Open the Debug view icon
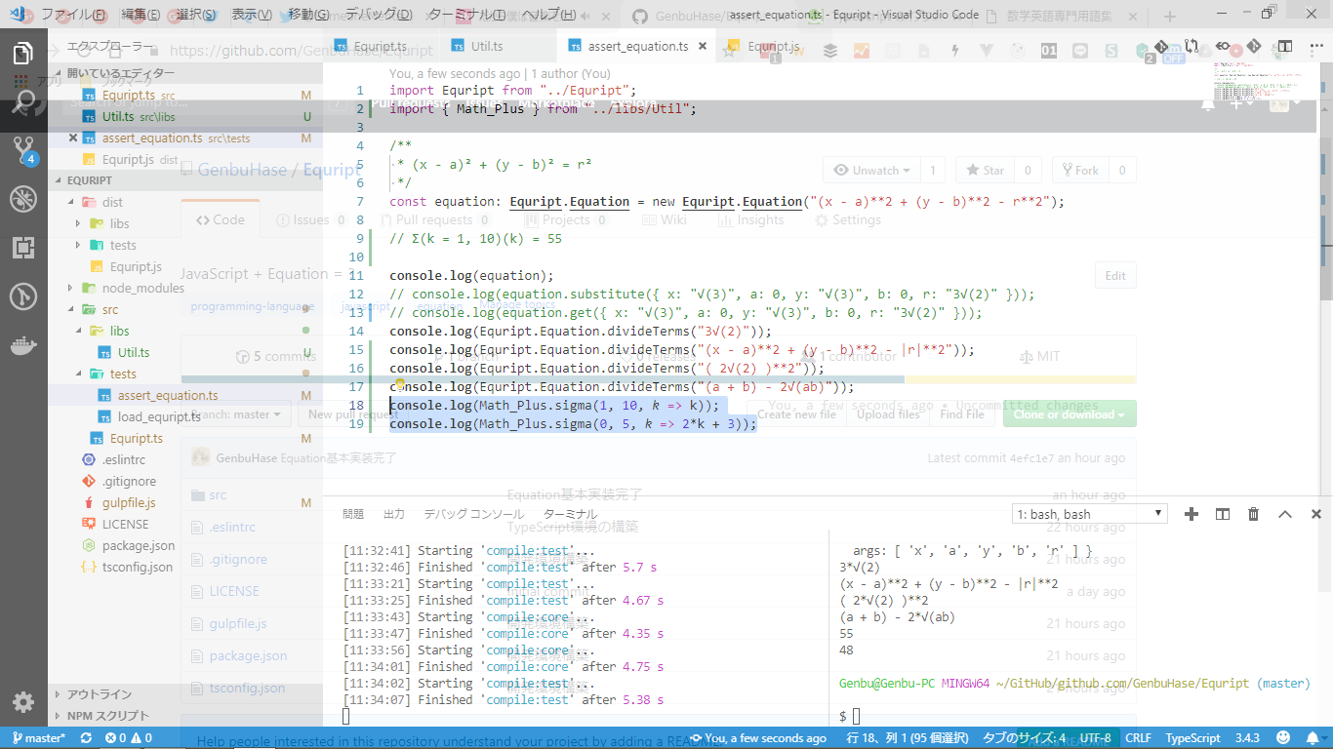Image resolution: width=1333 pixels, height=749 pixels. pyautogui.click(x=23, y=199)
